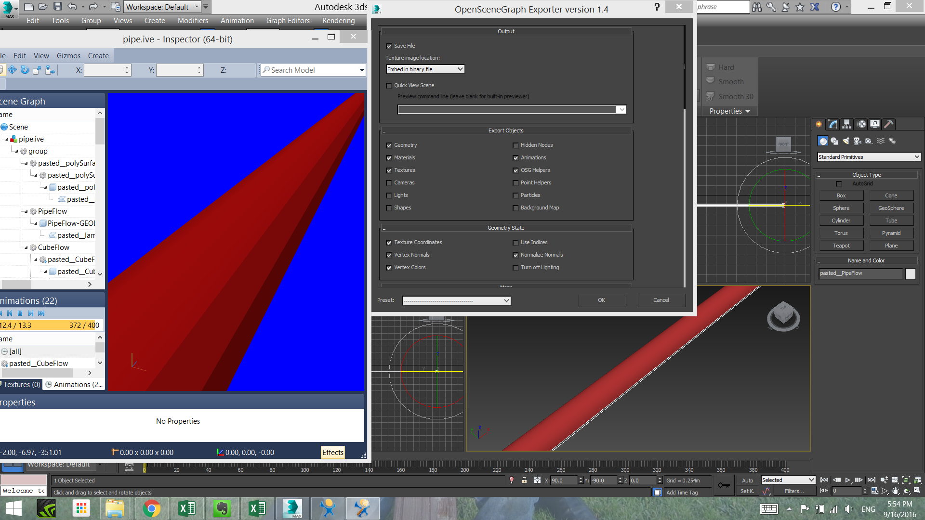Screen dimensions: 925x520
Task: Click the Save icon in 3ds Max toolbar
Action: point(58,6)
